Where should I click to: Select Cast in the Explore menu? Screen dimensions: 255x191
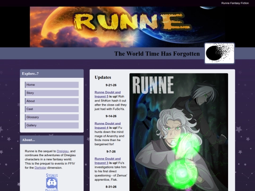click(52, 109)
